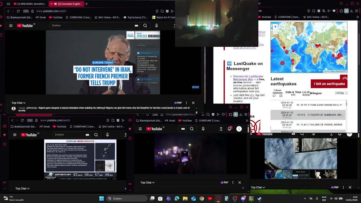Screen dimensions: 361x203
Task: Open the All Mag magnitude filter dropdown
Action: [x=341, y=93]
